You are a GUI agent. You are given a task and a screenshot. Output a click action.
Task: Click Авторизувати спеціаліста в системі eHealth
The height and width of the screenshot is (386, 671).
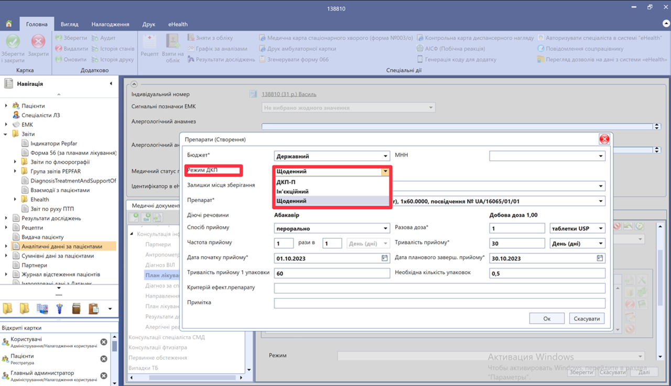[x=599, y=38]
